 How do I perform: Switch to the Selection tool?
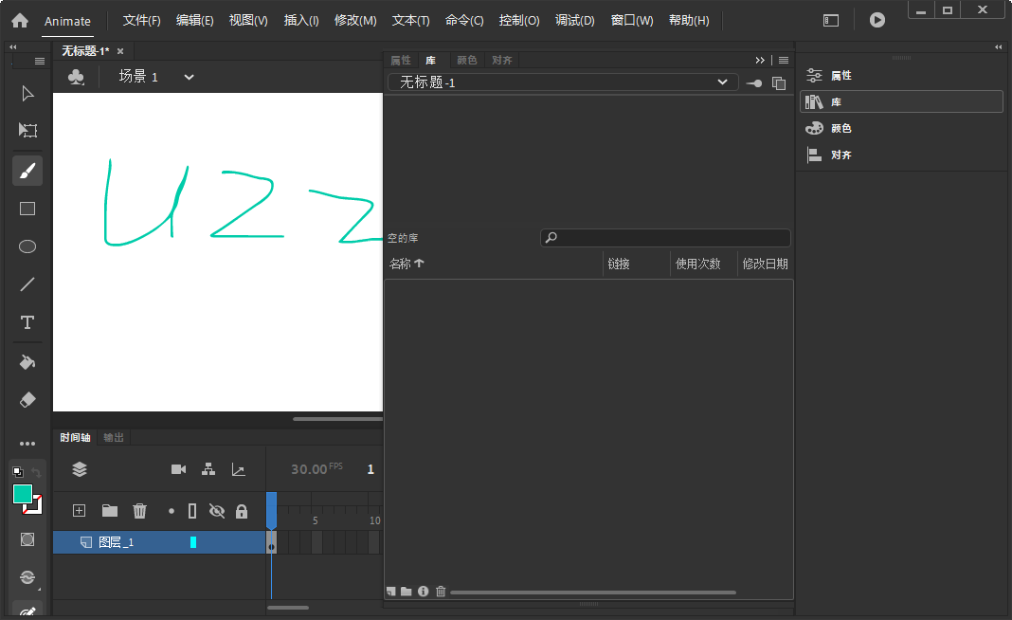pos(27,94)
